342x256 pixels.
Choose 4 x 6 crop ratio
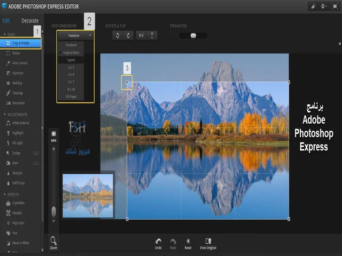click(x=71, y=75)
